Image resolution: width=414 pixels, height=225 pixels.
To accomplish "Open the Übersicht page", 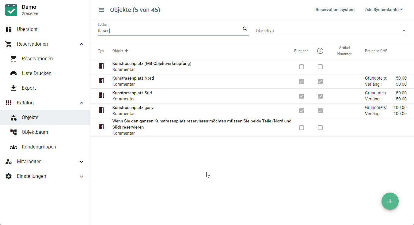I will pyautogui.click(x=27, y=29).
